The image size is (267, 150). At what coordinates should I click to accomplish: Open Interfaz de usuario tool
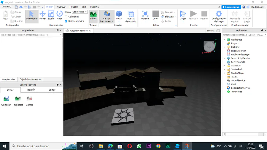[x=131, y=17]
